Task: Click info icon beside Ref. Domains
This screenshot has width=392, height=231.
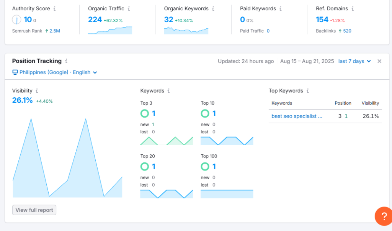Action: (x=353, y=8)
